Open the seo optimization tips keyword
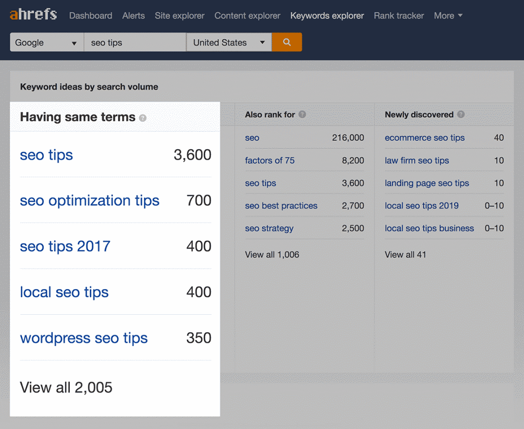The height and width of the screenshot is (429, 524). (x=90, y=200)
